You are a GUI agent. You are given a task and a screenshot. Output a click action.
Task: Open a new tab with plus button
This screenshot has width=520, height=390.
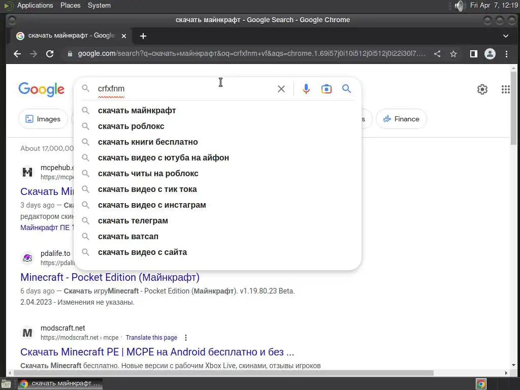pyautogui.click(x=143, y=36)
